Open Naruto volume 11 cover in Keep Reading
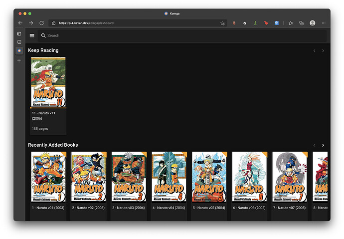This screenshot has height=239, width=344. point(48,82)
